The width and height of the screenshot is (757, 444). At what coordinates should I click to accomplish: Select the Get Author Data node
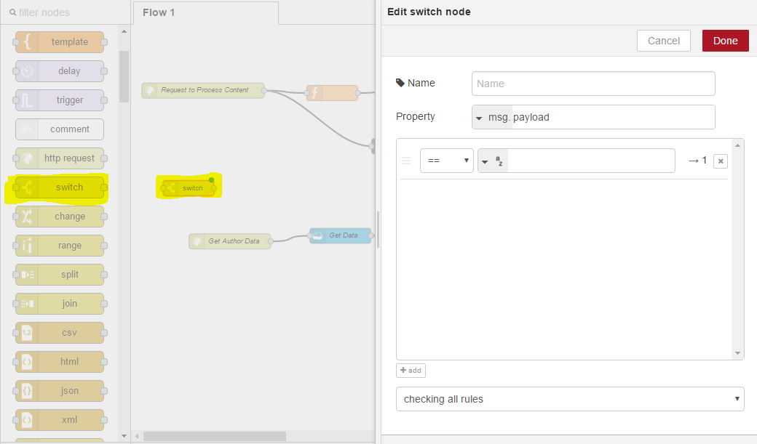tap(230, 241)
